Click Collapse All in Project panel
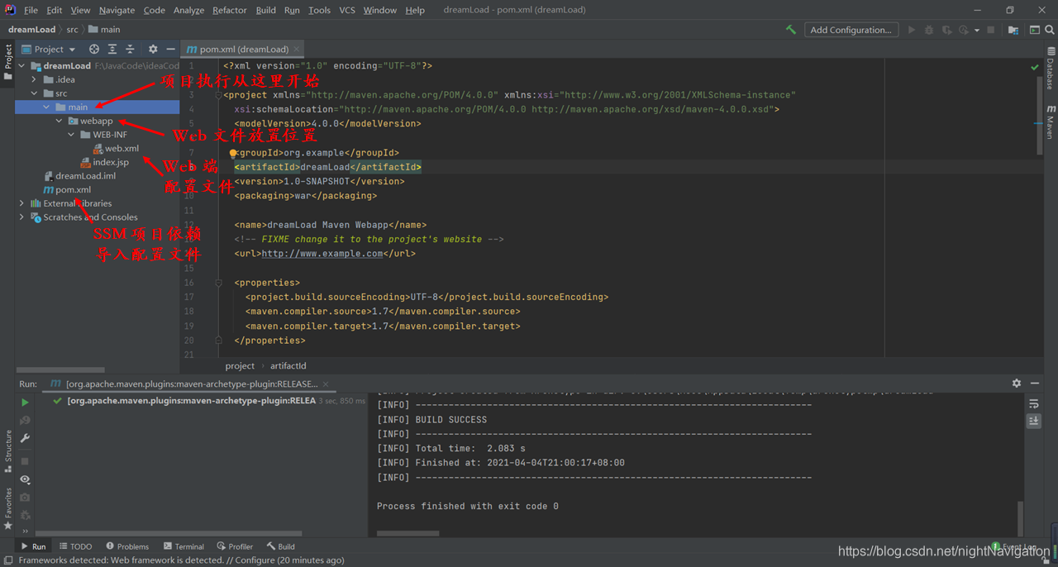Image resolution: width=1058 pixels, height=567 pixels. [x=131, y=50]
